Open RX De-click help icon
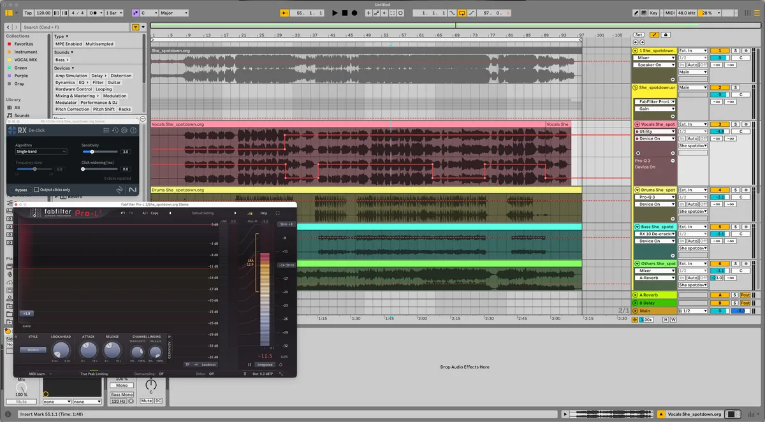Image resolution: width=765 pixels, height=422 pixels. pyautogui.click(x=133, y=130)
